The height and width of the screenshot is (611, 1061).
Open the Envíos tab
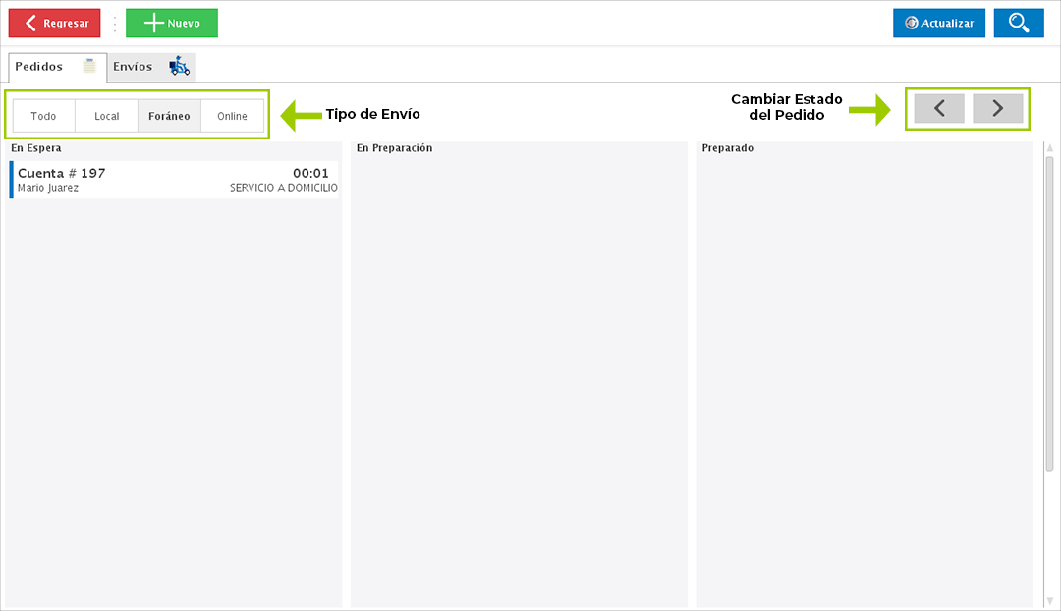(133, 67)
